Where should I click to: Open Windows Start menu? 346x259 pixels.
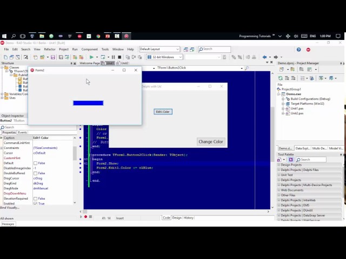(x=4, y=36)
